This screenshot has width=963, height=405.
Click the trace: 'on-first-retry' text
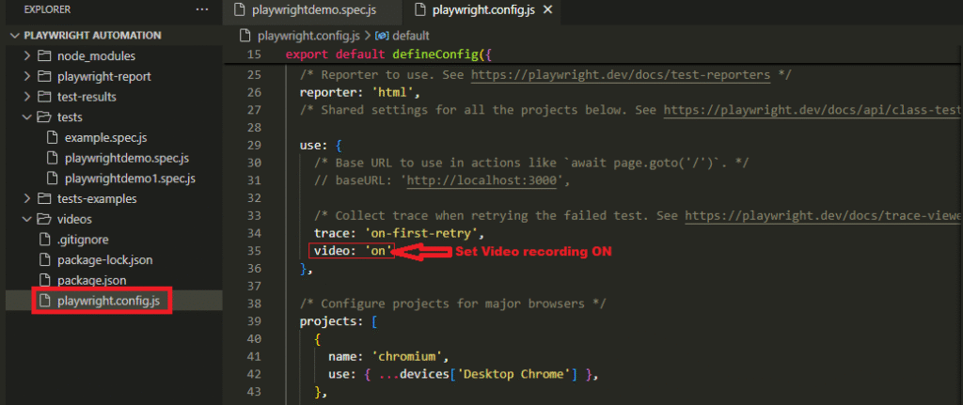[x=399, y=233]
